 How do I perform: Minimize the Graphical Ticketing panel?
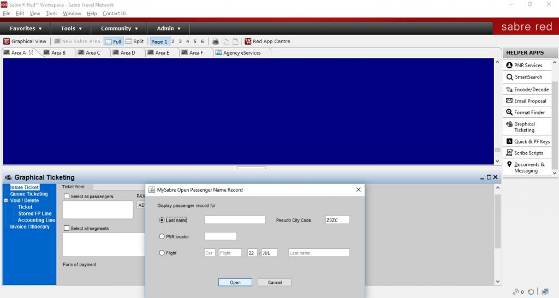(483, 177)
